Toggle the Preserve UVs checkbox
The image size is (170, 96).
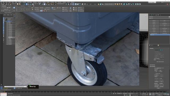[155, 74]
